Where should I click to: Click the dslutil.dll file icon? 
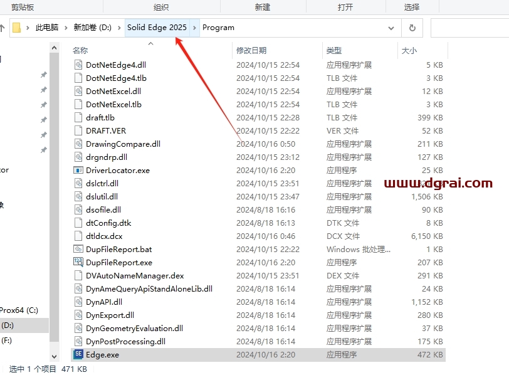coord(78,196)
